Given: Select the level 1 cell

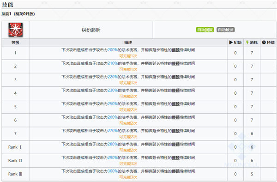Looking at the screenshot, I should pos(15,53).
